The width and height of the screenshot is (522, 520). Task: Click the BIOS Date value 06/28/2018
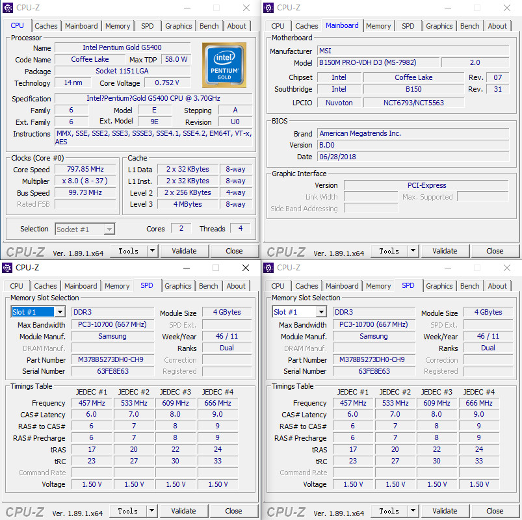tap(413, 157)
